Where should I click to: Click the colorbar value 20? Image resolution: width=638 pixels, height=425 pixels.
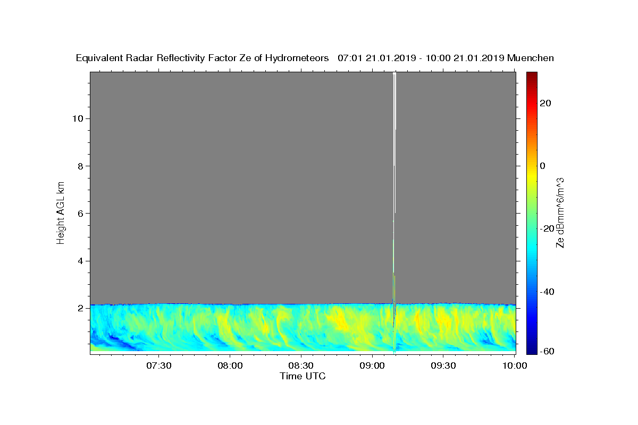(x=545, y=103)
